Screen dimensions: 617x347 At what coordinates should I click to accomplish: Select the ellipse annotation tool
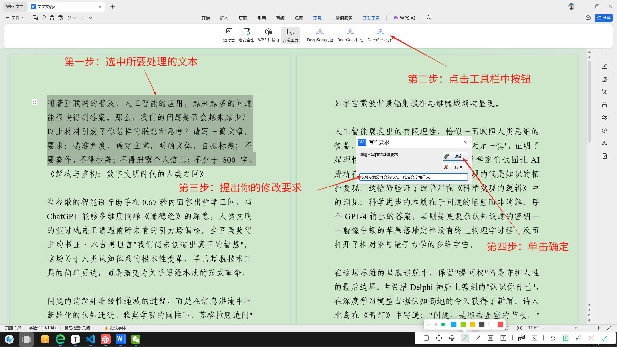[x=439, y=338]
